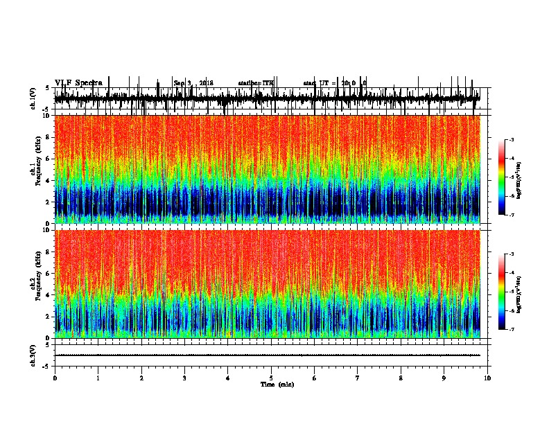Click the "8" frequency tick on ch.1 spectrogram
Image resolution: width=549 pixels, height=424 pixels.
[x=49, y=137]
